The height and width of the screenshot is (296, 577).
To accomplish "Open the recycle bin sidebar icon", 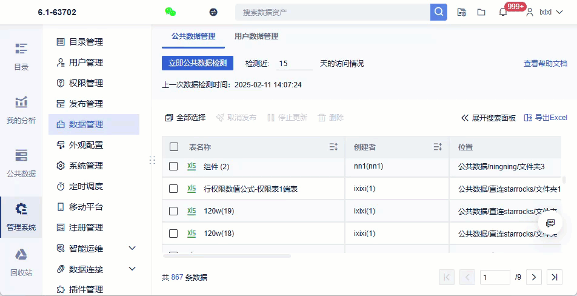I will tap(21, 261).
